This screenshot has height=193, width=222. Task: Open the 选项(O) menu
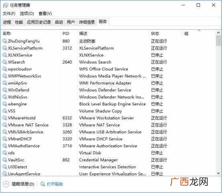27,14
